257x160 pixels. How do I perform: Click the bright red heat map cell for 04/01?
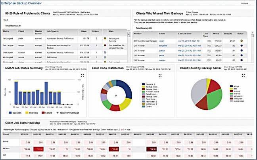point(38,149)
